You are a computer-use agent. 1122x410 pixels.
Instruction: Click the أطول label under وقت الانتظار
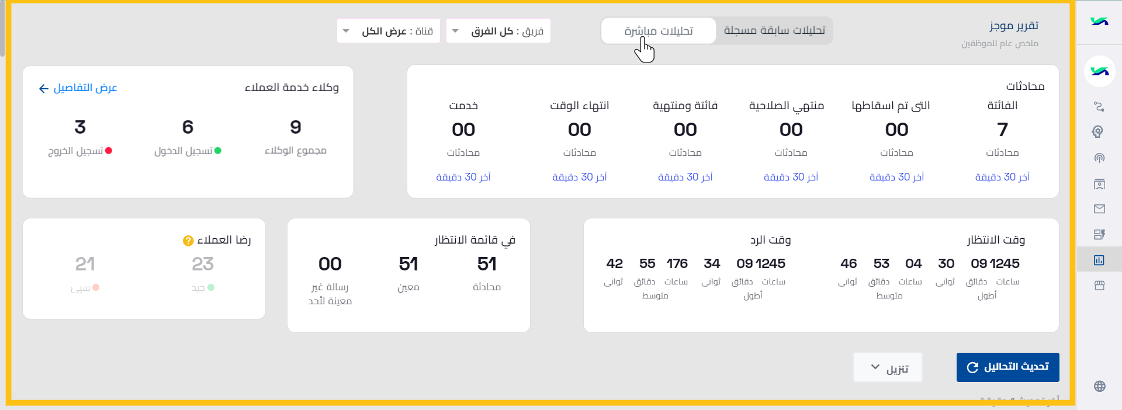pos(987,296)
